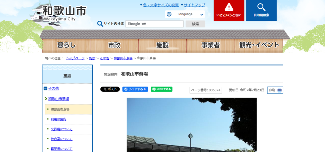Screen dimensions: 325x152
Task: Click the warning triangle icon on the red button
Action: 229,7
